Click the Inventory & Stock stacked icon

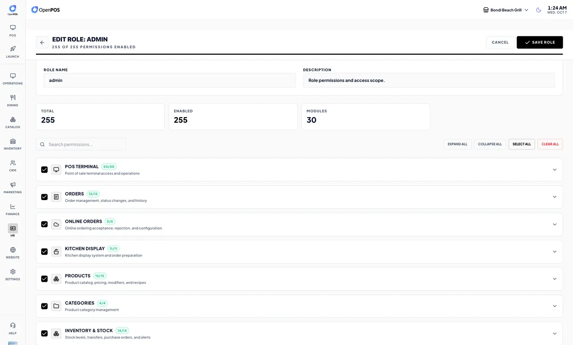56,333
